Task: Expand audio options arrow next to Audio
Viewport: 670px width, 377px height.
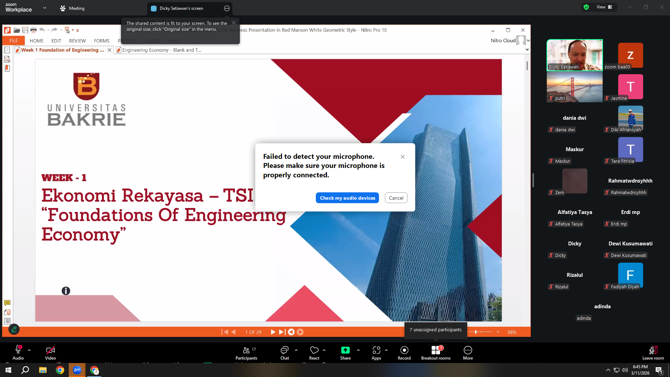Action: (x=29, y=350)
